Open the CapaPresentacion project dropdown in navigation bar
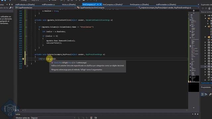Viewport: 212px width, 119px height. tap(75, 8)
